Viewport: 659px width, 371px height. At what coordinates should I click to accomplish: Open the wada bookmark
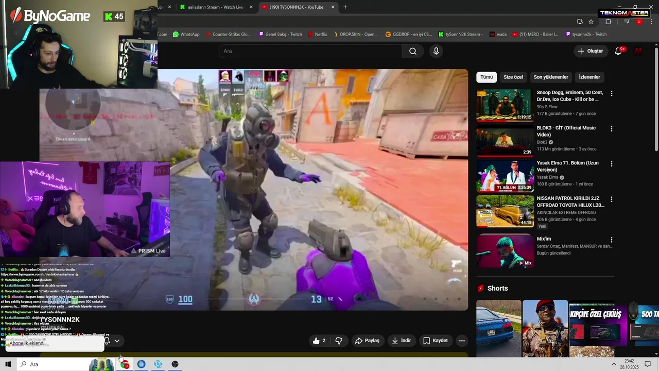498,35
